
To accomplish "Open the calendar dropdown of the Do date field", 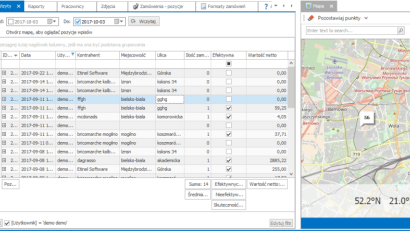I will 119,22.
